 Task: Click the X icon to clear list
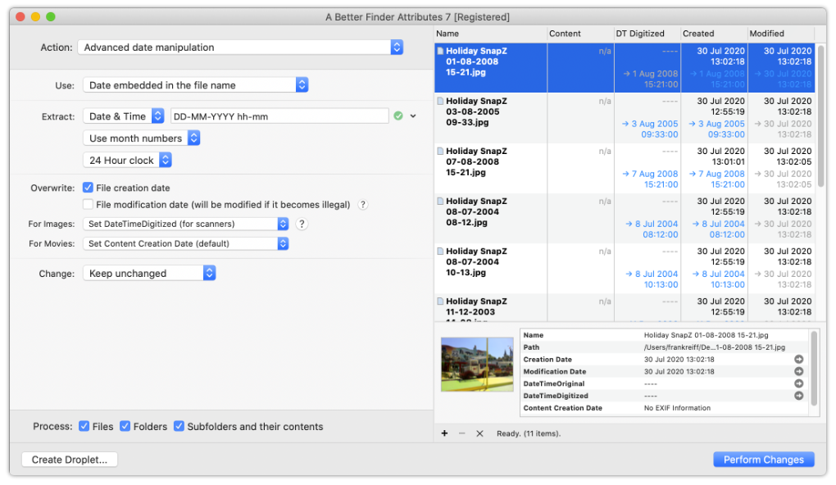click(x=479, y=433)
